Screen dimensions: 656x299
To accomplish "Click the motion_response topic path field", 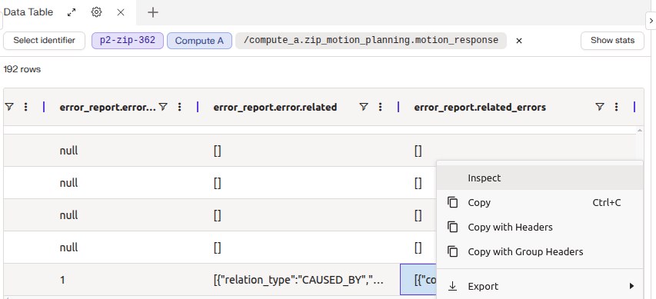I will pyautogui.click(x=371, y=41).
